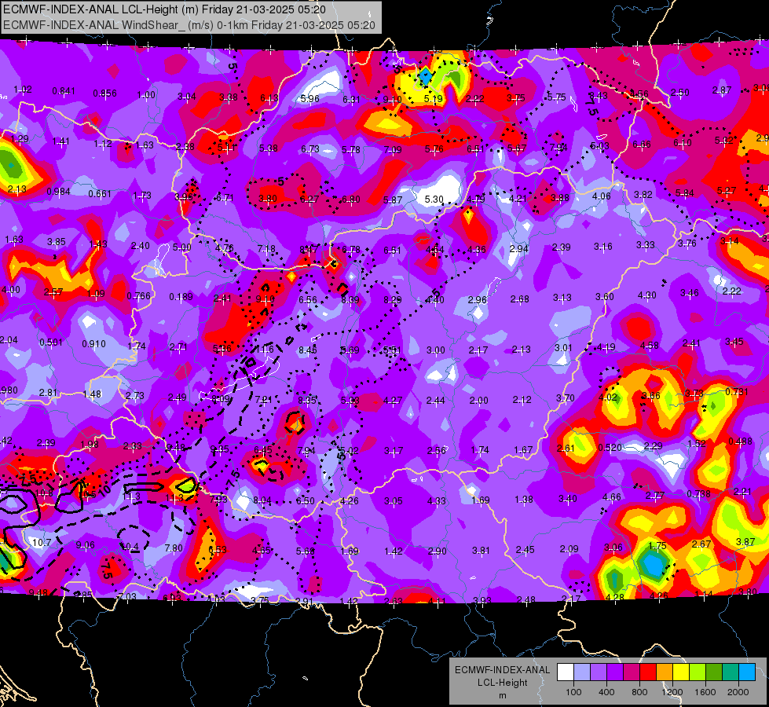Click the grid value '2.00'
This screenshot has height=707, width=769.
tap(478, 401)
